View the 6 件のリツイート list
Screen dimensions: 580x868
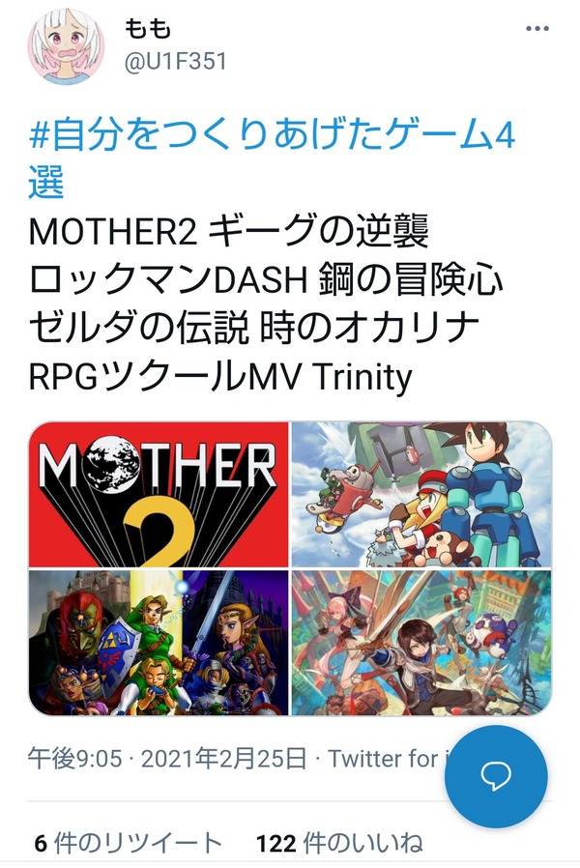coord(128,843)
